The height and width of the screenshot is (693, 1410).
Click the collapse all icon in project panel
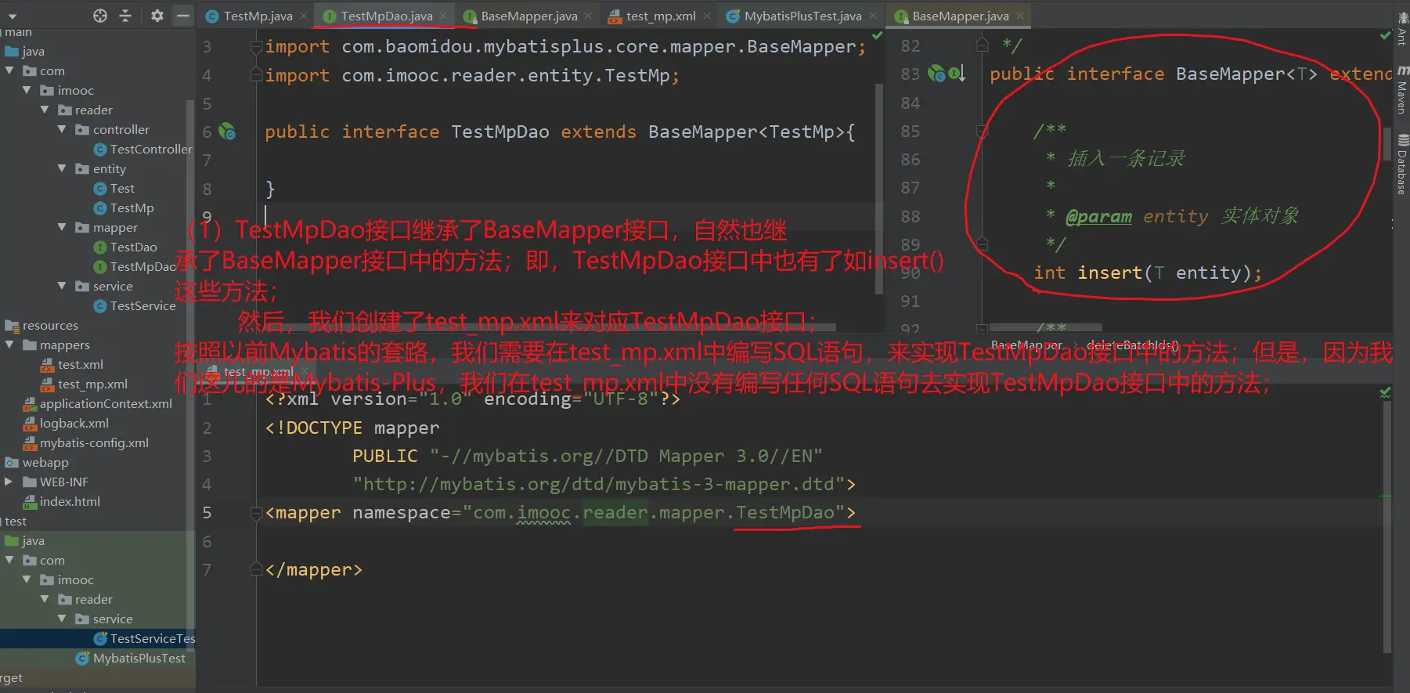pyautogui.click(x=125, y=16)
